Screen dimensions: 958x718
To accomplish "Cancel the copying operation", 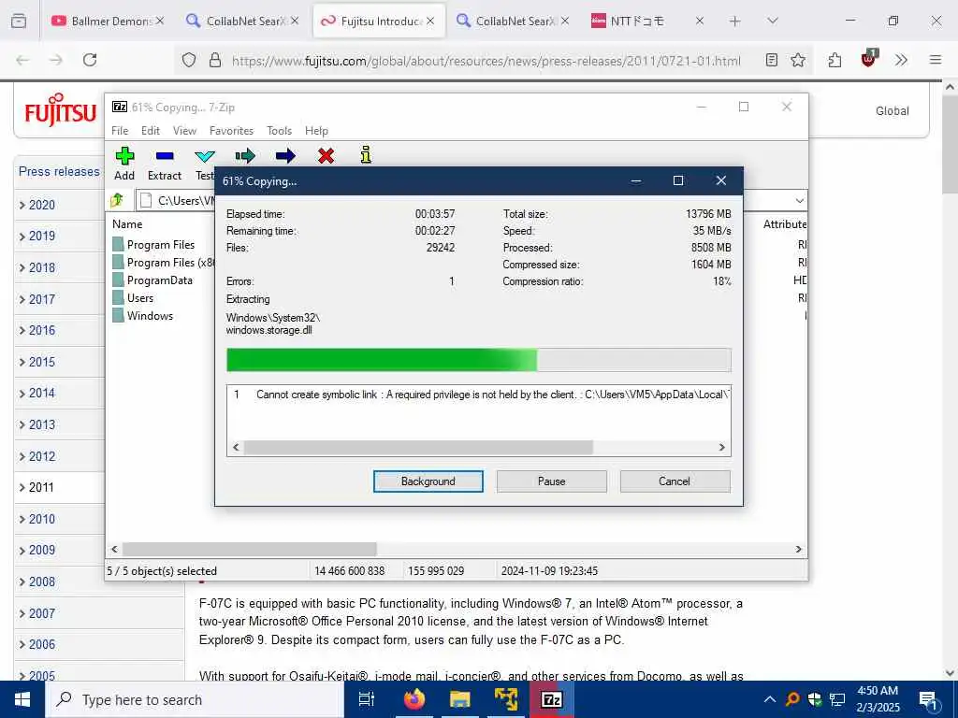I will coord(675,481).
